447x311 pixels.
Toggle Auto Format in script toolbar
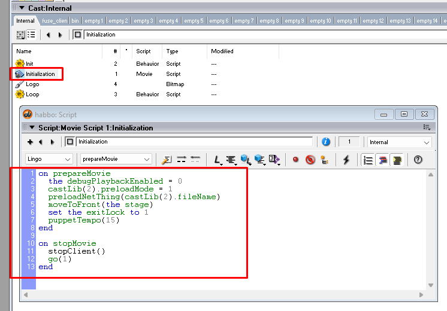[x=397, y=160]
